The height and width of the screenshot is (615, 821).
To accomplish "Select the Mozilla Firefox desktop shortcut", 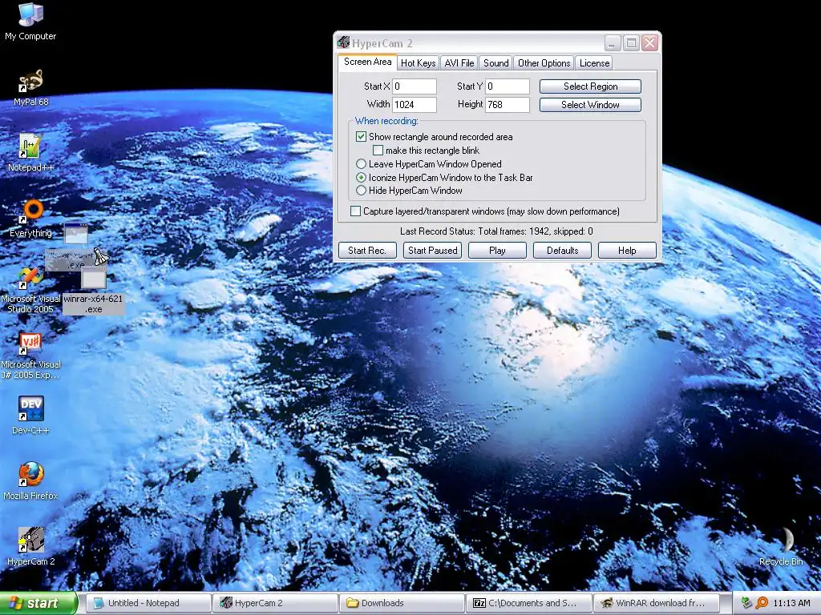I will pyautogui.click(x=30, y=481).
